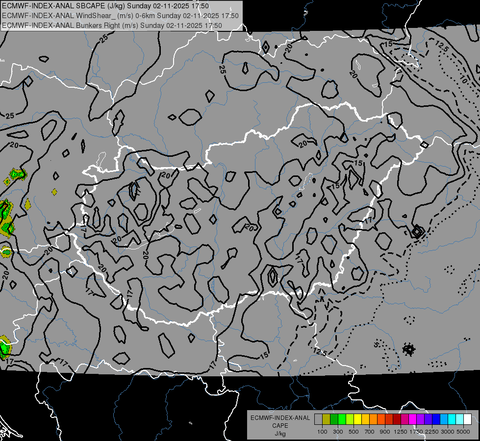
Task: Click the 900 legend value
Action: point(385,432)
